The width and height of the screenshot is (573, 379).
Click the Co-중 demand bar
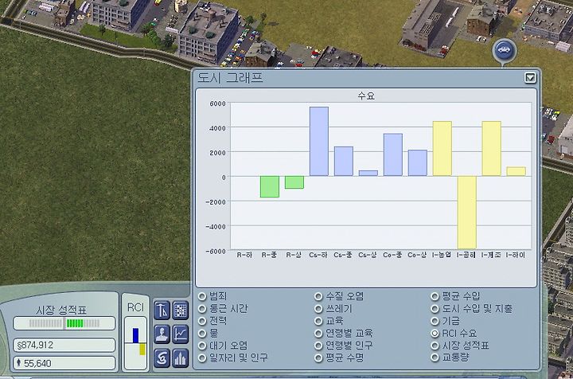393,155
